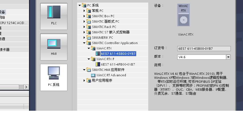Screen dimensions: 243x113
Task: Click the 版本 V4.6 value field
Action: [202, 57]
